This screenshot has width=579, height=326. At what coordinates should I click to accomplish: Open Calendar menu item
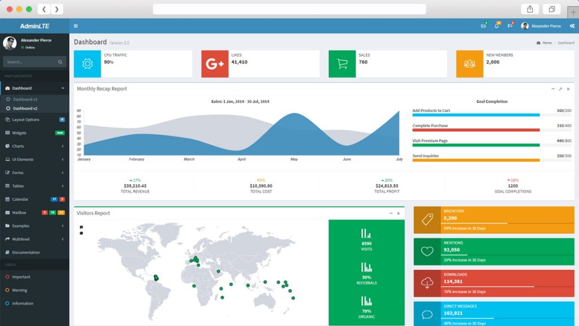(34, 199)
